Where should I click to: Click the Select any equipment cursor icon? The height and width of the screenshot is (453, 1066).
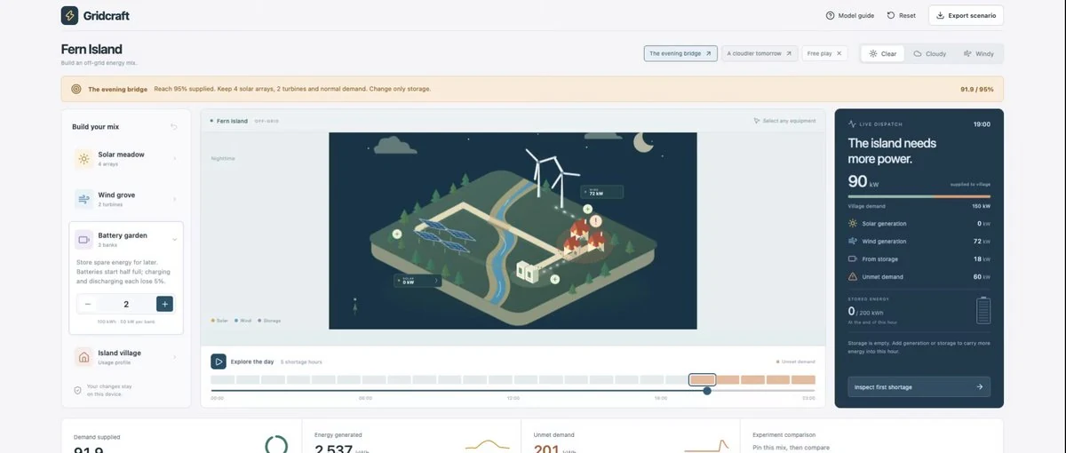tap(756, 121)
